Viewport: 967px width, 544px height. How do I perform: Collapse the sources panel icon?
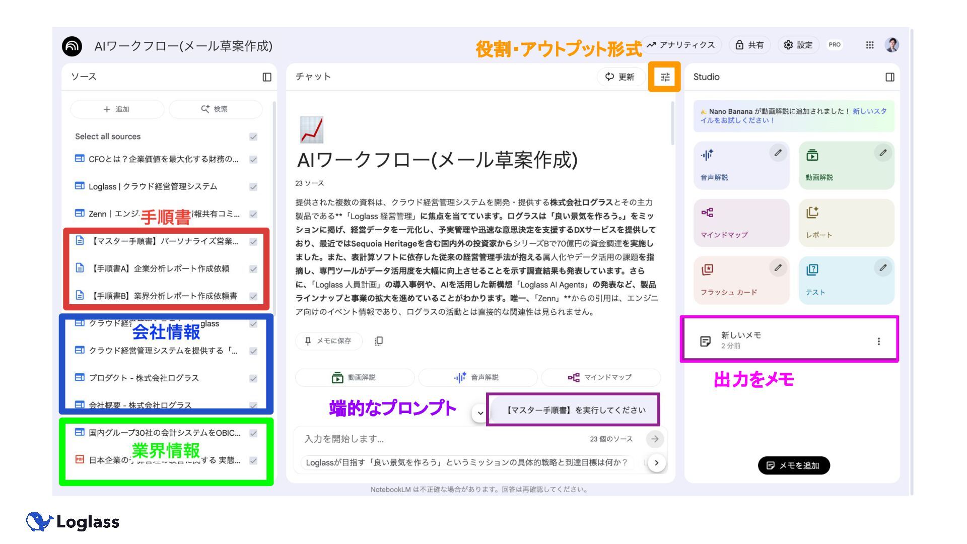[x=267, y=77]
